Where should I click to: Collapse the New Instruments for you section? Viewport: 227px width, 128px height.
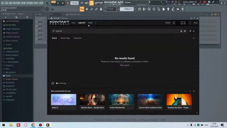click(194, 91)
